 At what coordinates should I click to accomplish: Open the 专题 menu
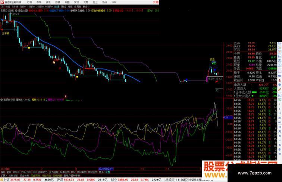(x=67, y=2)
